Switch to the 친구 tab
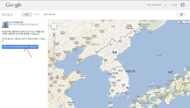Screen dimensions: 190x108 (27, 14)
